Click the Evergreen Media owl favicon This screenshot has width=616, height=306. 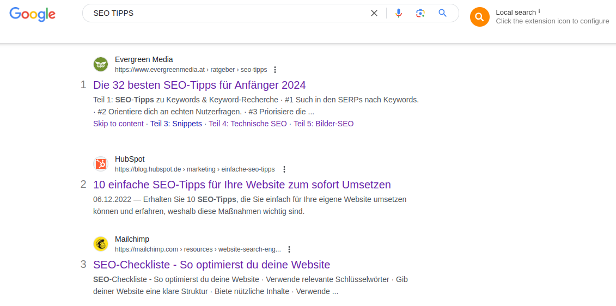tap(101, 64)
